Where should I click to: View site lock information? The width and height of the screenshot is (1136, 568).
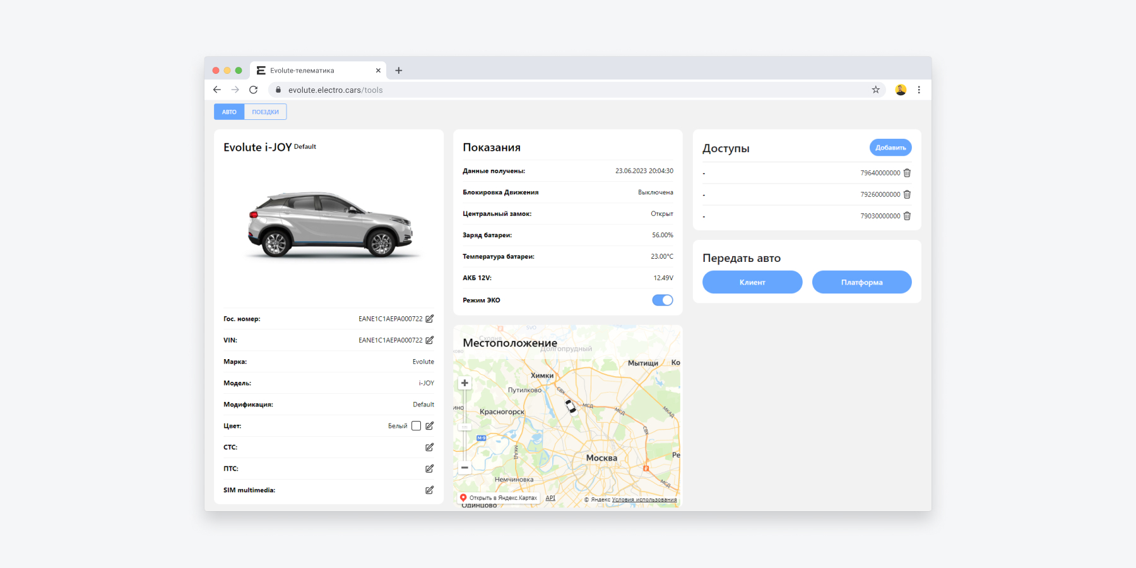click(x=278, y=90)
